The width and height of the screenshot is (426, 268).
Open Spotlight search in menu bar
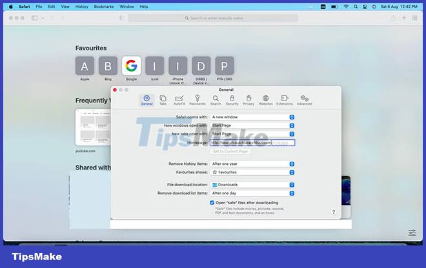(356, 6)
